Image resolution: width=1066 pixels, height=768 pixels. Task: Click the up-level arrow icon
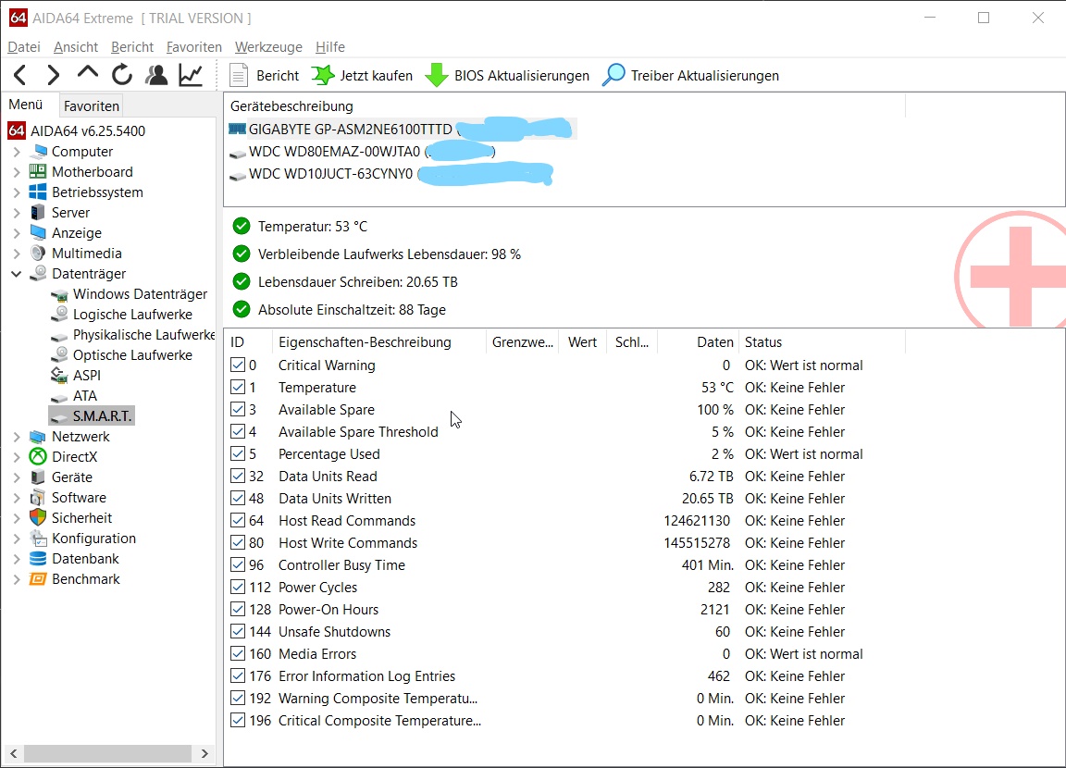pos(88,73)
